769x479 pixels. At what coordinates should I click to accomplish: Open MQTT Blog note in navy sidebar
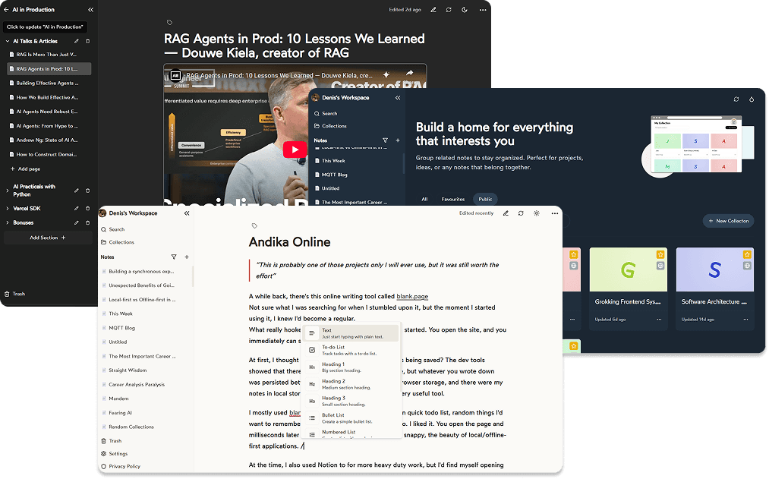pos(335,175)
